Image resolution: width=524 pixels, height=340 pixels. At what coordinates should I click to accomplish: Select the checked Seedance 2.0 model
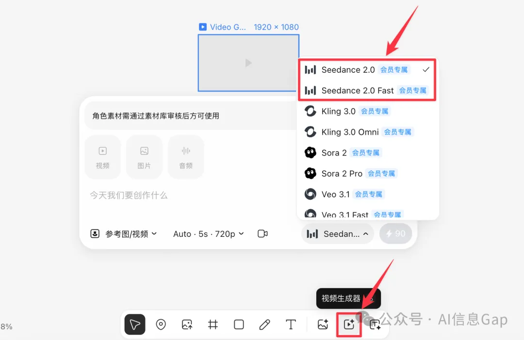pyautogui.click(x=348, y=69)
